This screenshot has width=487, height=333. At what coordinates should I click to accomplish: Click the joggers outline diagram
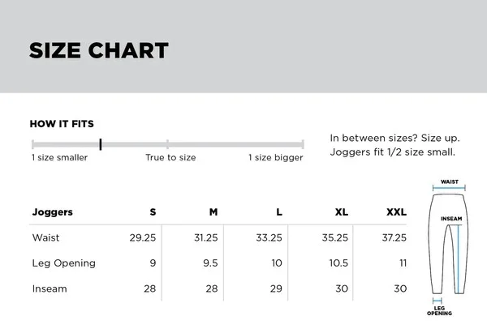point(448,244)
